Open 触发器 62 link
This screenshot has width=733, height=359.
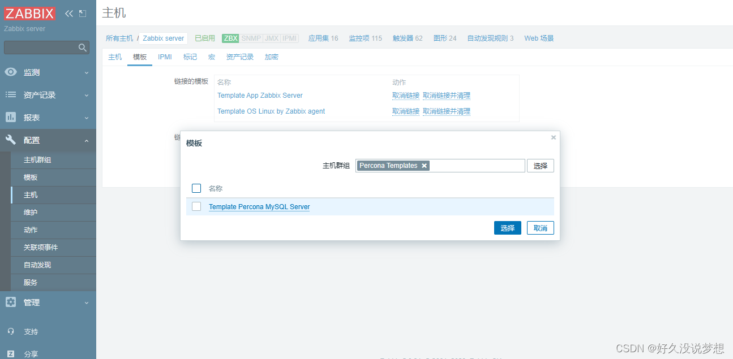[x=408, y=38]
